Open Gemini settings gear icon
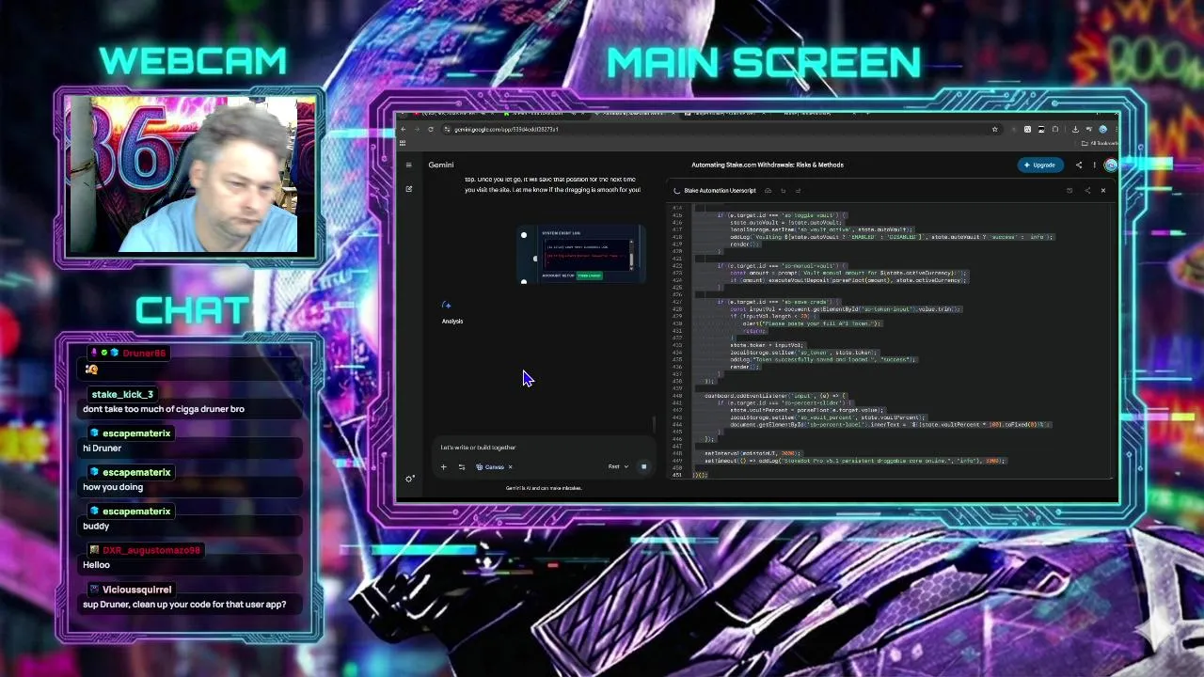The image size is (1204, 677). 410,479
